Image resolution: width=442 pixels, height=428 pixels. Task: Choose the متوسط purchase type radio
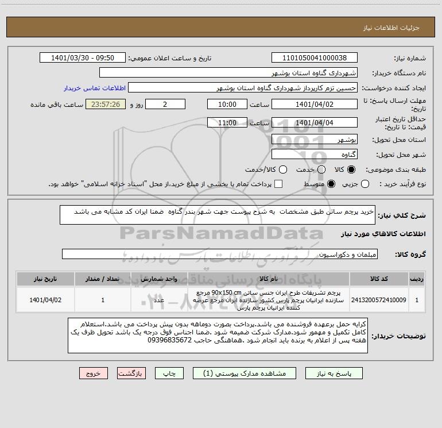331,184
